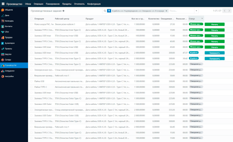Open the Общение sidebar icon
Image resolution: width=233 pixels, height=142 pixels.
(x=3, y=10)
